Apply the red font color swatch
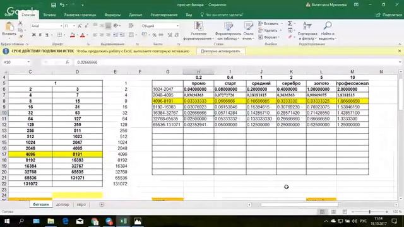This screenshot has width=404, height=227. 83,35
